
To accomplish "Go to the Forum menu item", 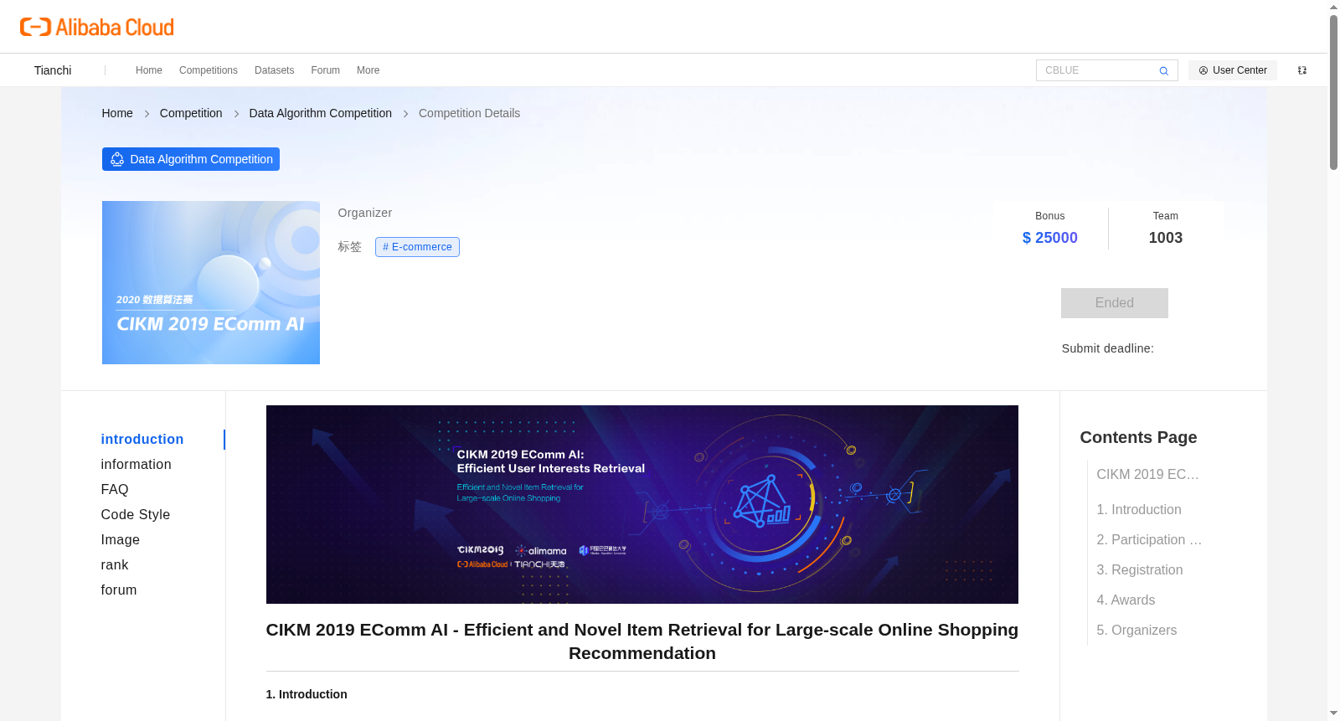I will click(x=326, y=70).
